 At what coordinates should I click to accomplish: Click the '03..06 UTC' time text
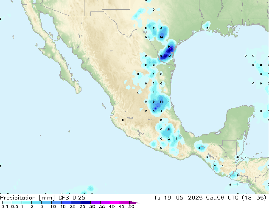222,198
